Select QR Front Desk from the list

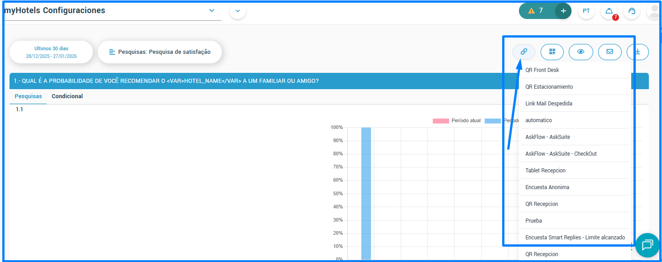[x=542, y=70]
